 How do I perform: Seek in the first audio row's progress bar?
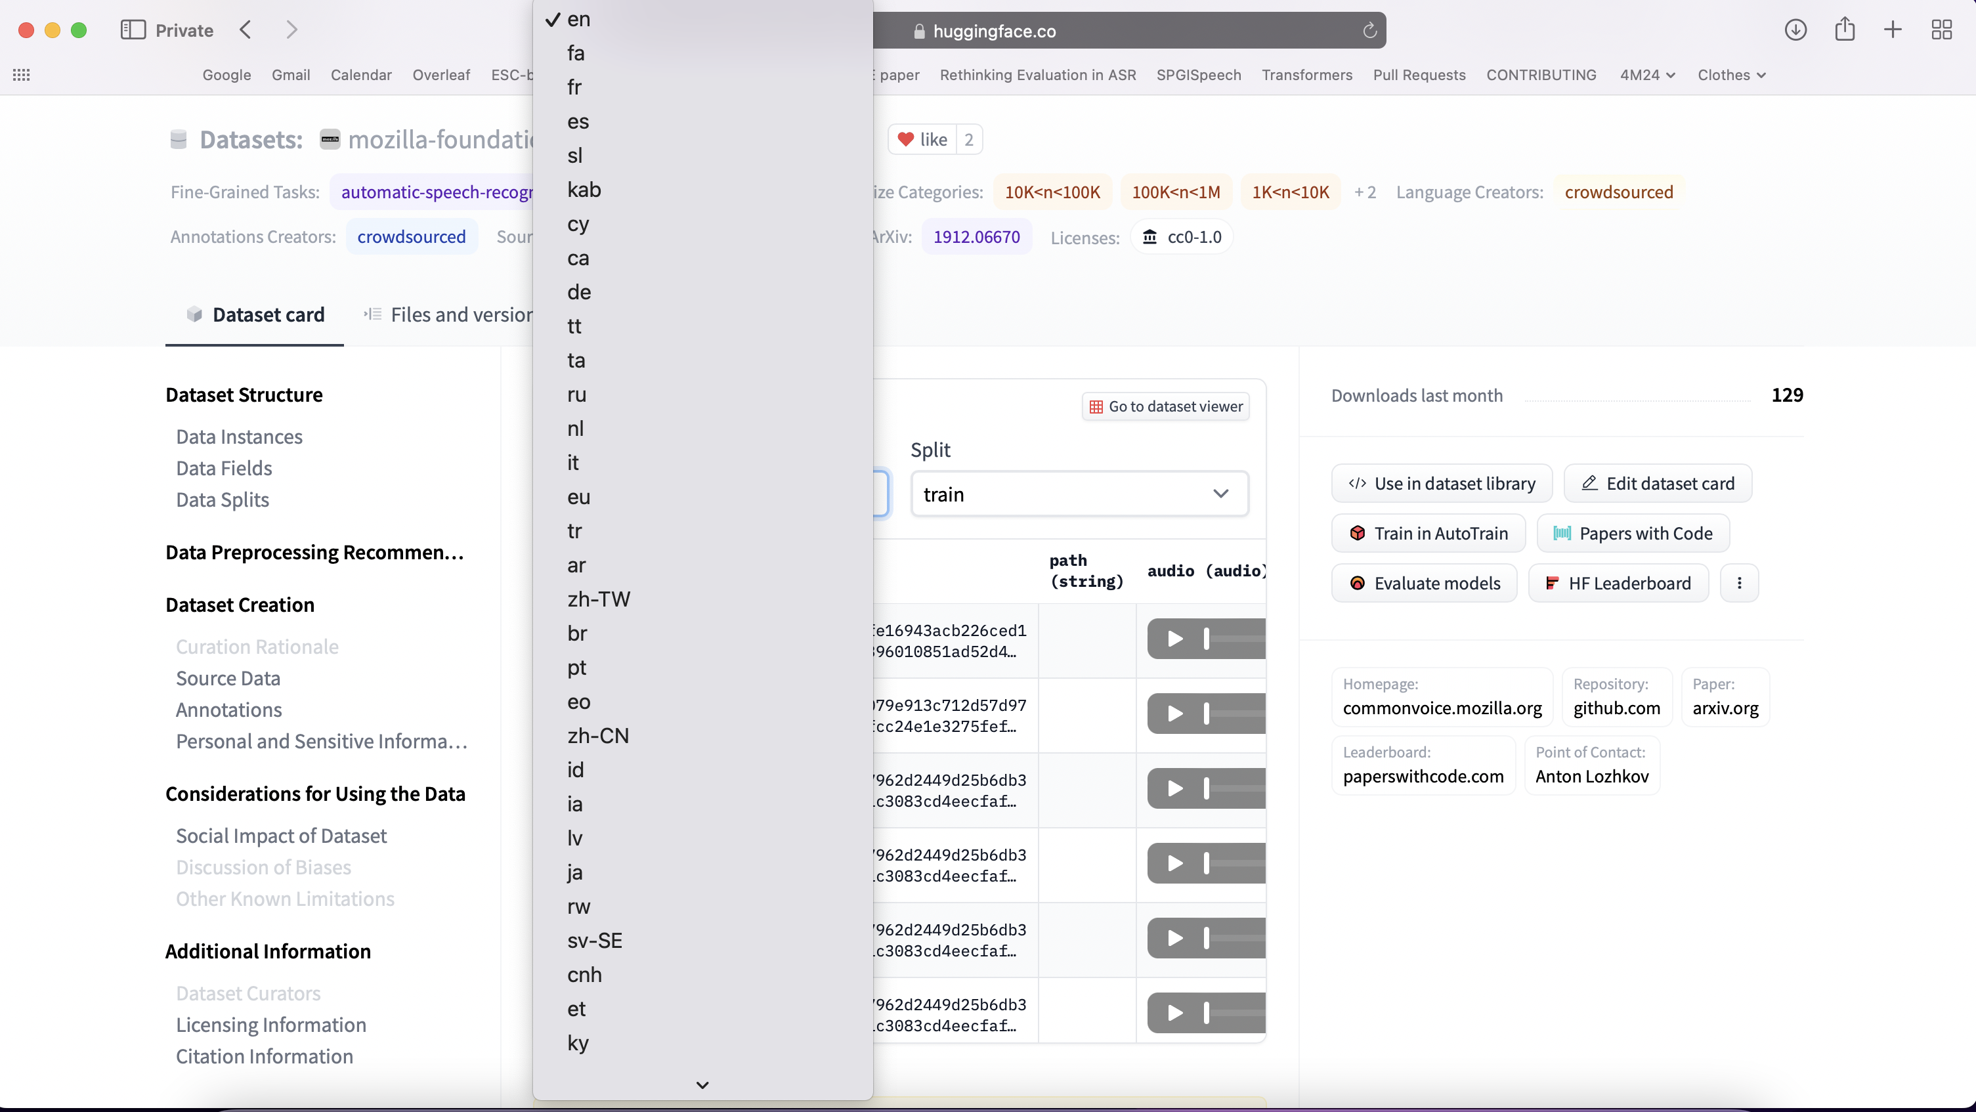pos(1234,639)
